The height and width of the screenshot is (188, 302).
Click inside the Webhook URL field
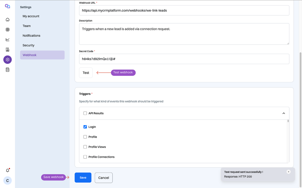tap(184, 10)
